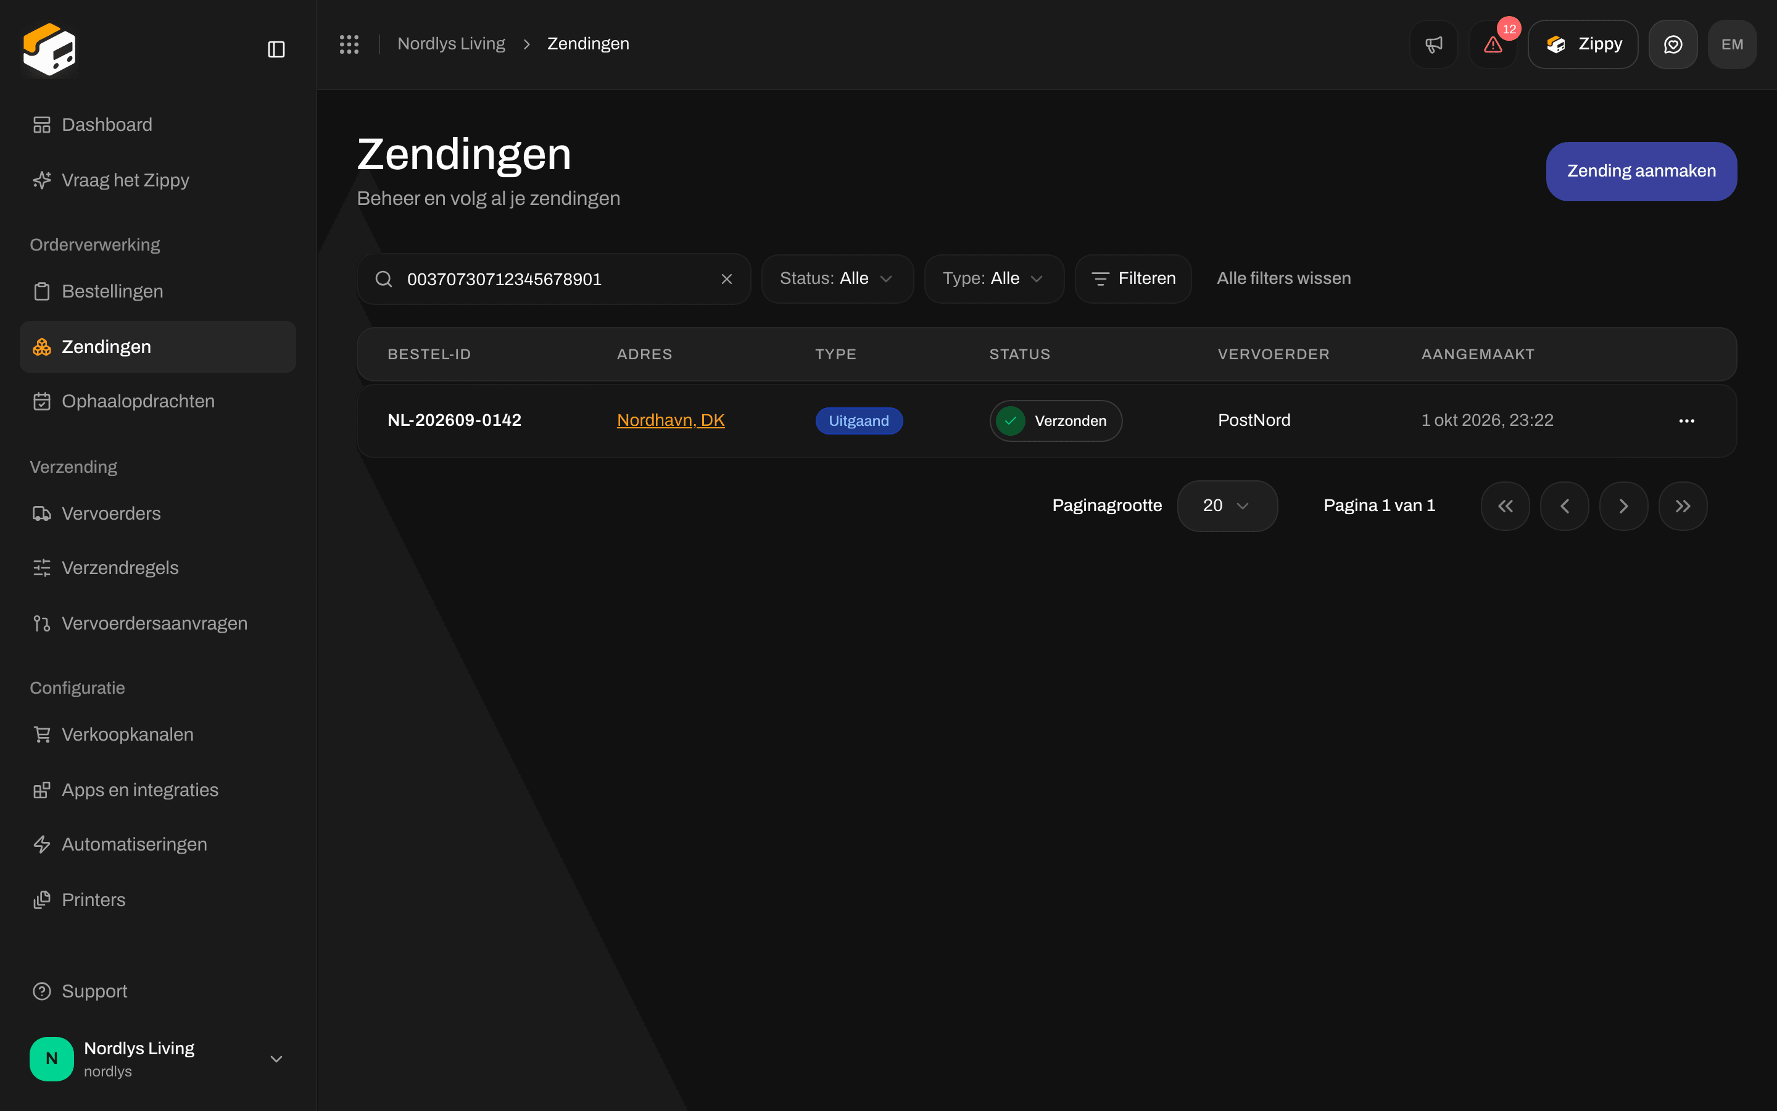This screenshot has height=1111, width=1777.
Task: Click Zending aanmaken button
Action: [x=1641, y=171]
